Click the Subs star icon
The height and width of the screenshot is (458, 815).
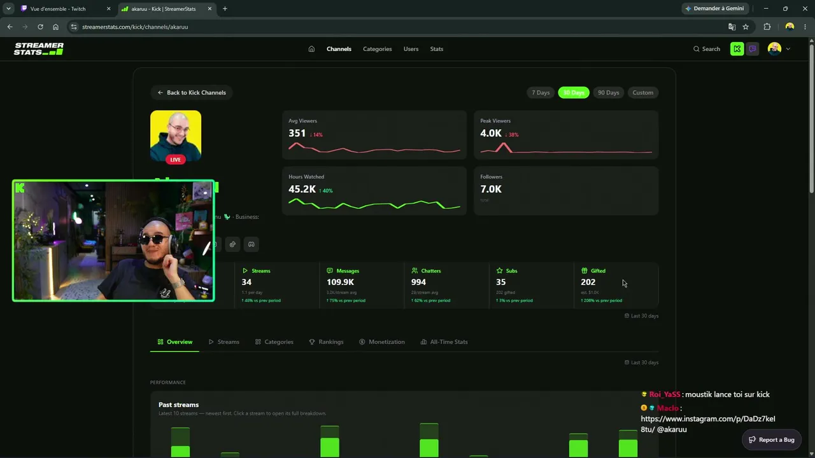500,271
